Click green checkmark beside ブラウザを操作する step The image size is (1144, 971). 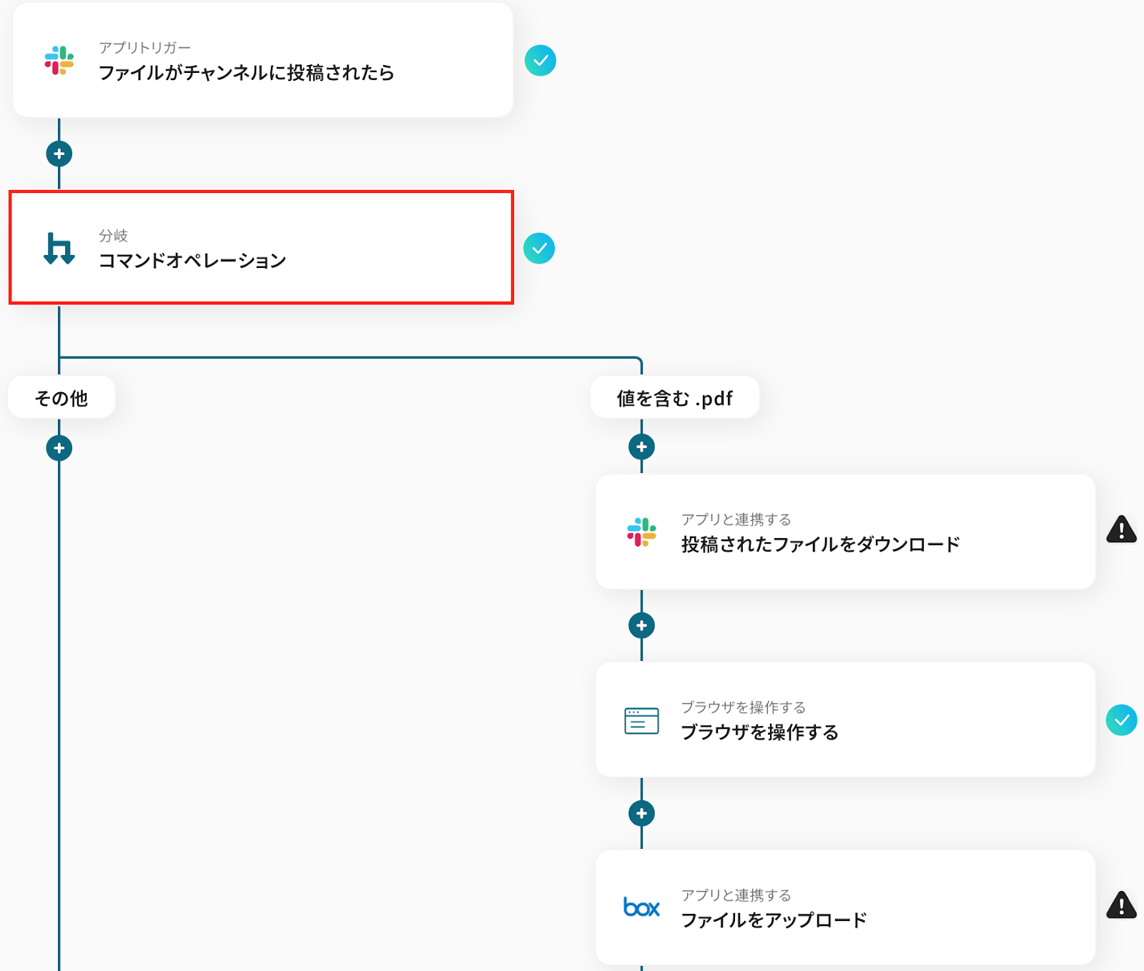(1121, 720)
